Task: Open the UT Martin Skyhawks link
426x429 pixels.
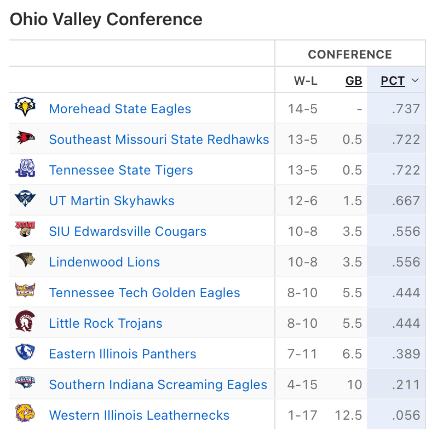Action: 112,201
